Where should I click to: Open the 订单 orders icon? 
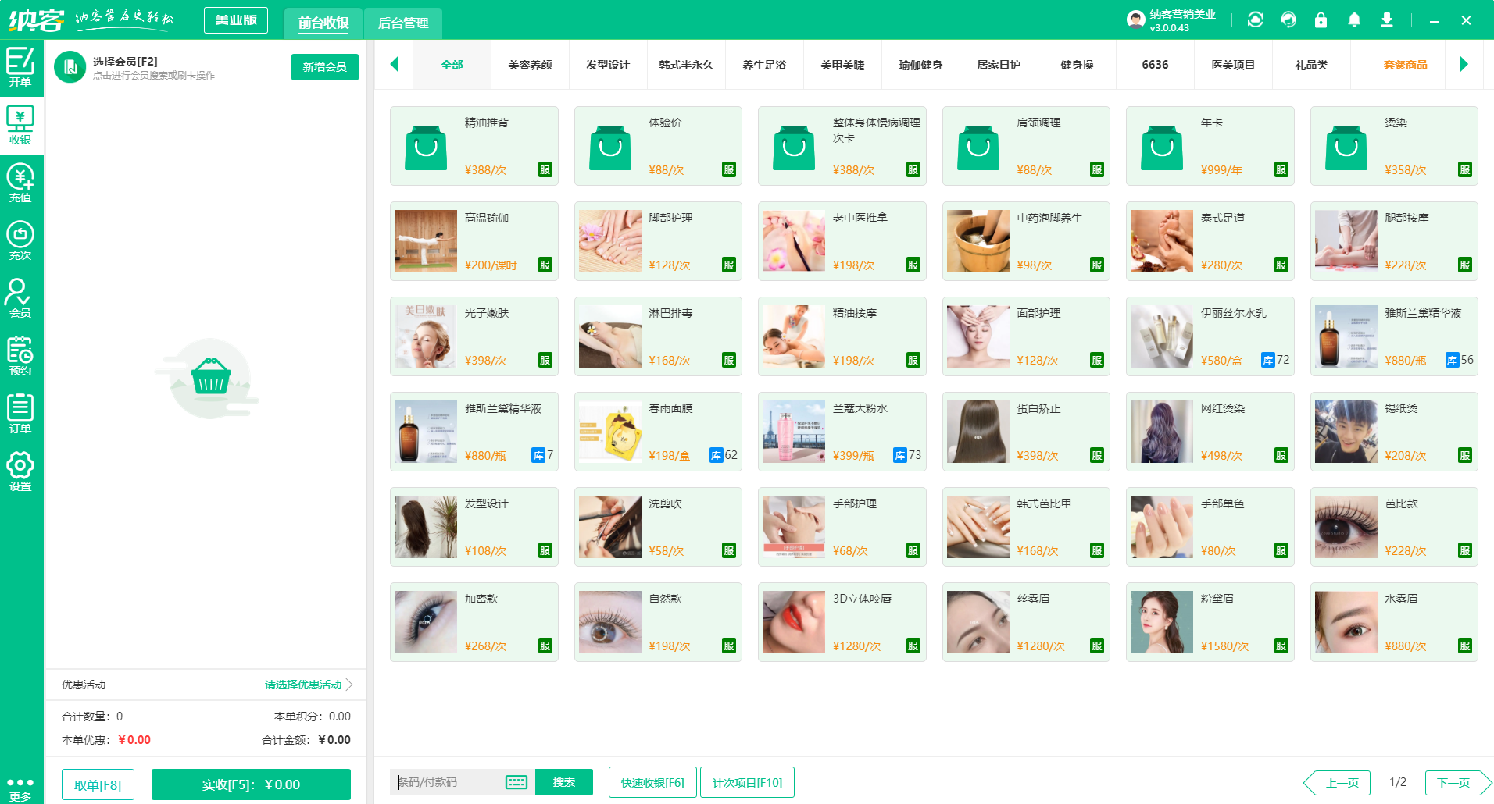click(x=22, y=410)
